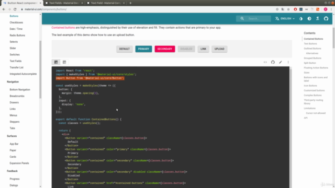
Task: Select the second code variant icon
Action: pos(64,62)
